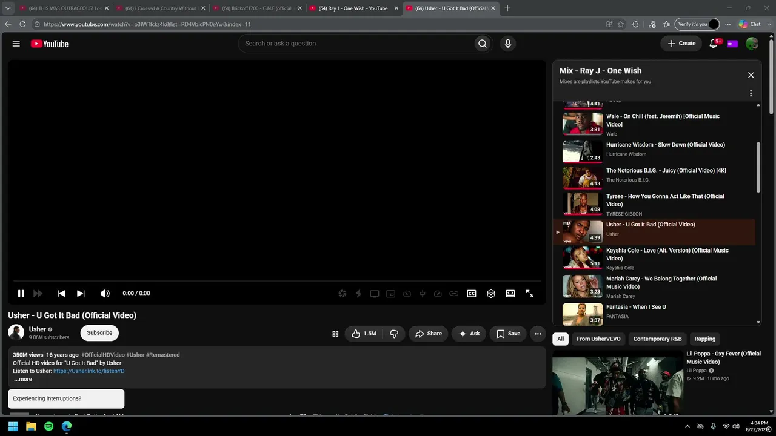Open the Copilot Chat sidebar
The width and height of the screenshot is (776, 436).
point(750,24)
